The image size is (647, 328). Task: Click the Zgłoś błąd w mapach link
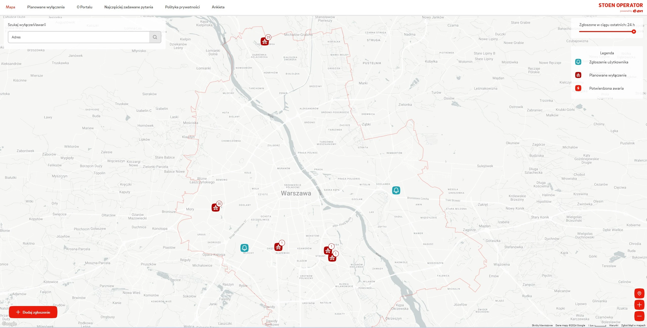[x=633, y=325]
